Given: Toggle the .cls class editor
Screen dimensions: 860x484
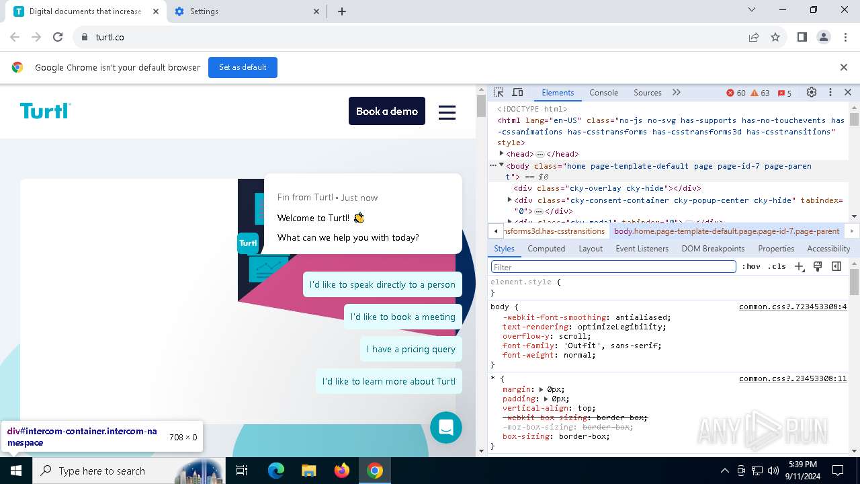Looking at the screenshot, I should coord(777,267).
